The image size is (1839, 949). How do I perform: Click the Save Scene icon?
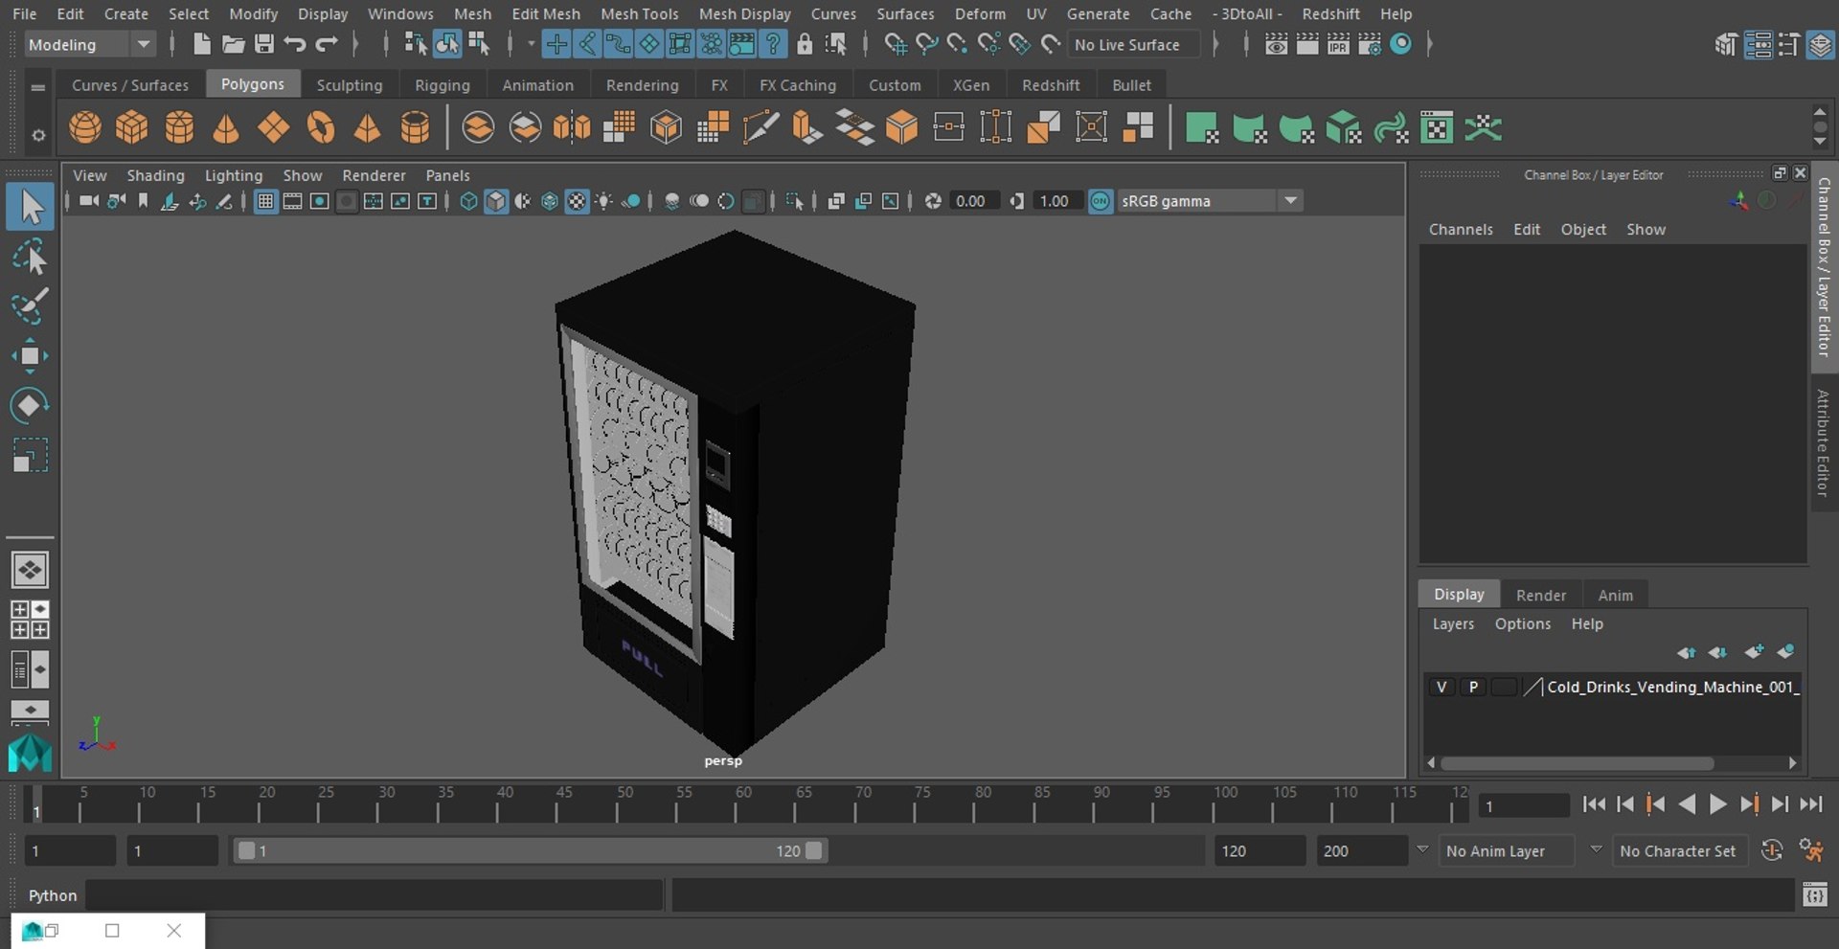click(264, 44)
